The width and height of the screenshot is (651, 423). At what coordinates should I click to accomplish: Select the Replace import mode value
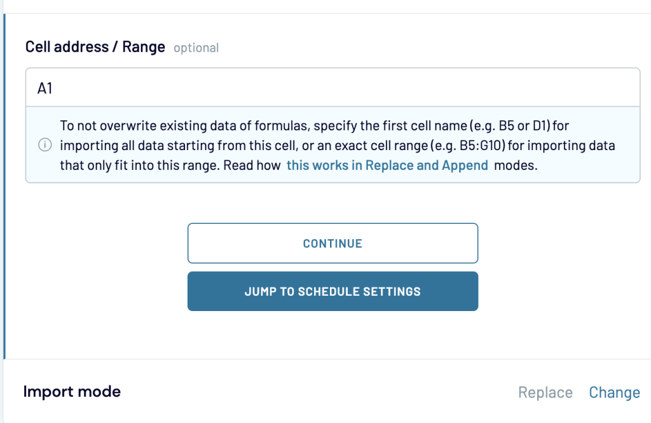point(545,392)
